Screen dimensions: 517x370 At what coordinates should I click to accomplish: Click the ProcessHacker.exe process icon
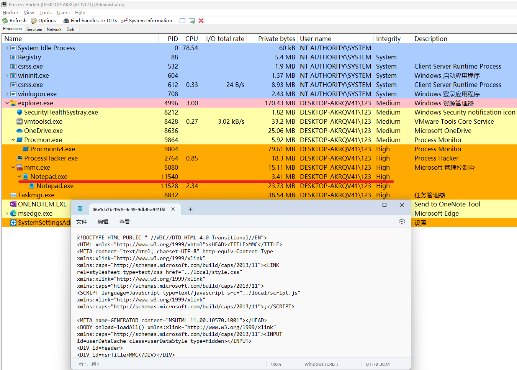pyautogui.click(x=20, y=158)
